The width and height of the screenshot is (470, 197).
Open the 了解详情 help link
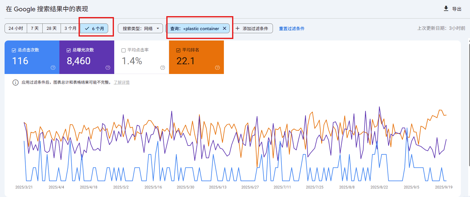click(x=122, y=82)
